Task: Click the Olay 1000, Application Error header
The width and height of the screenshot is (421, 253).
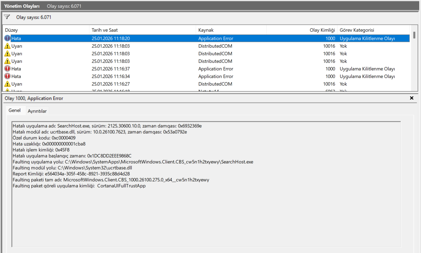Action: (x=34, y=98)
